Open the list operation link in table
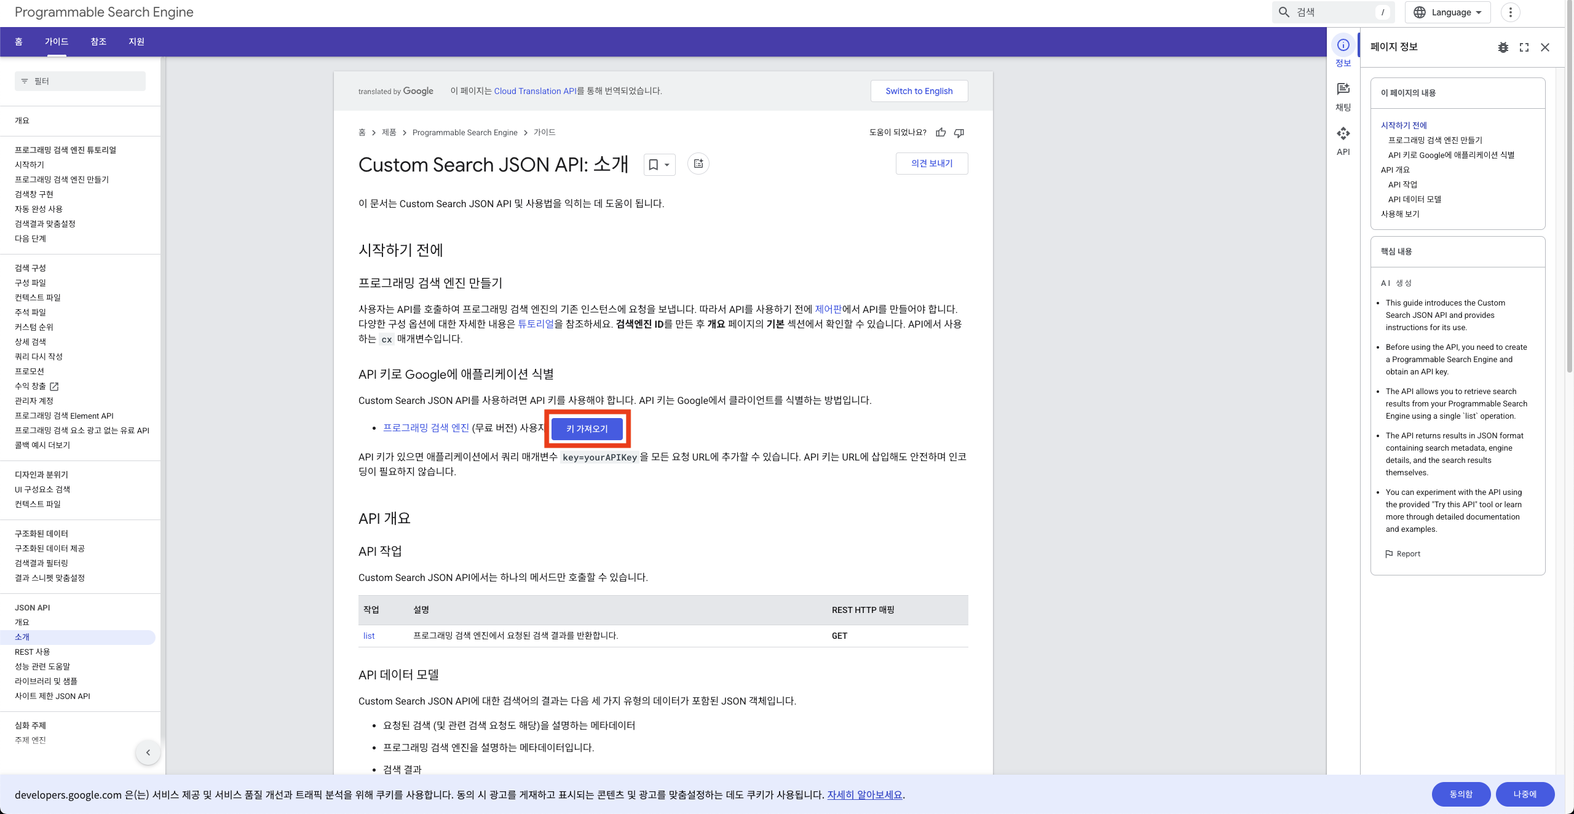The height and width of the screenshot is (814, 1574). pyautogui.click(x=369, y=636)
